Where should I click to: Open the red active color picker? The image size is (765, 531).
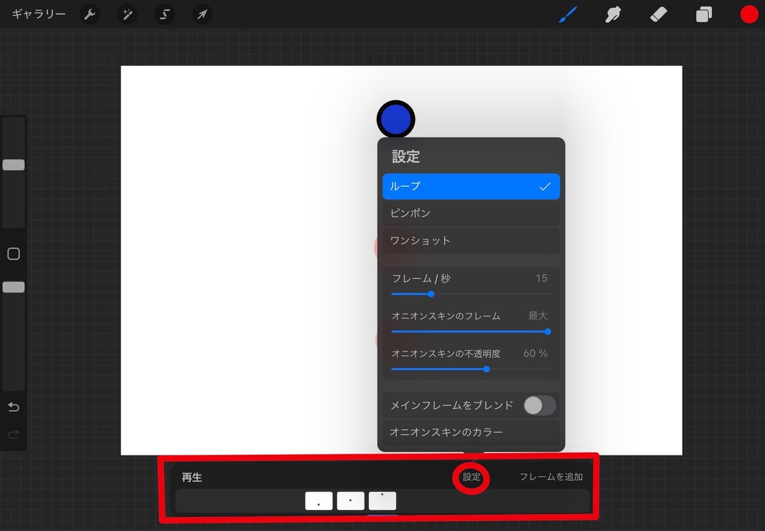(x=749, y=15)
